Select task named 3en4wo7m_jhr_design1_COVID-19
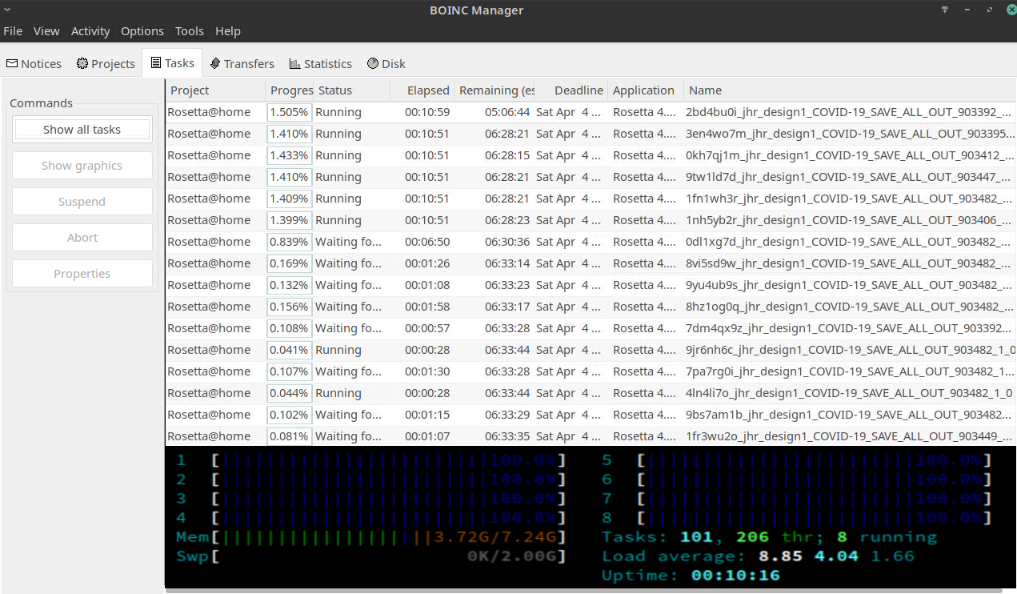 click(851, 134)
